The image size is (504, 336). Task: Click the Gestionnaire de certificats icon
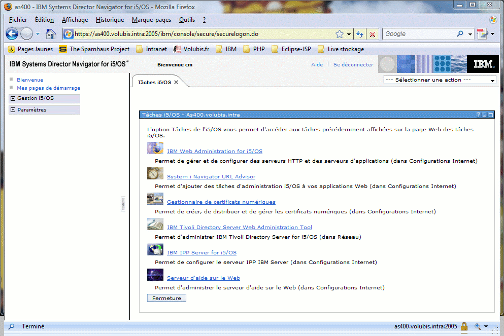(155, 199)
